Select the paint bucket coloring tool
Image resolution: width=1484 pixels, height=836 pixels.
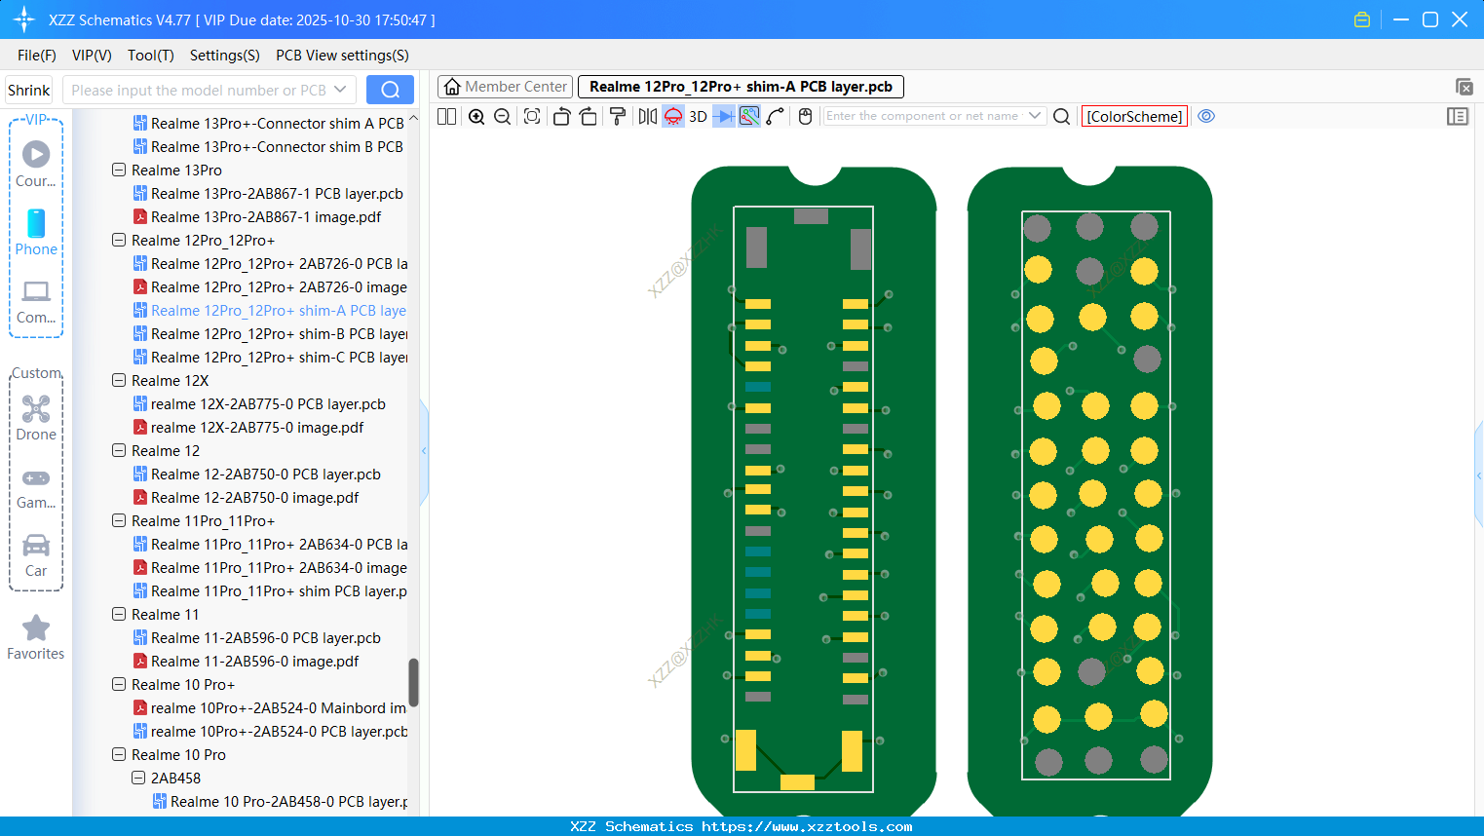(x=618, y=116)
